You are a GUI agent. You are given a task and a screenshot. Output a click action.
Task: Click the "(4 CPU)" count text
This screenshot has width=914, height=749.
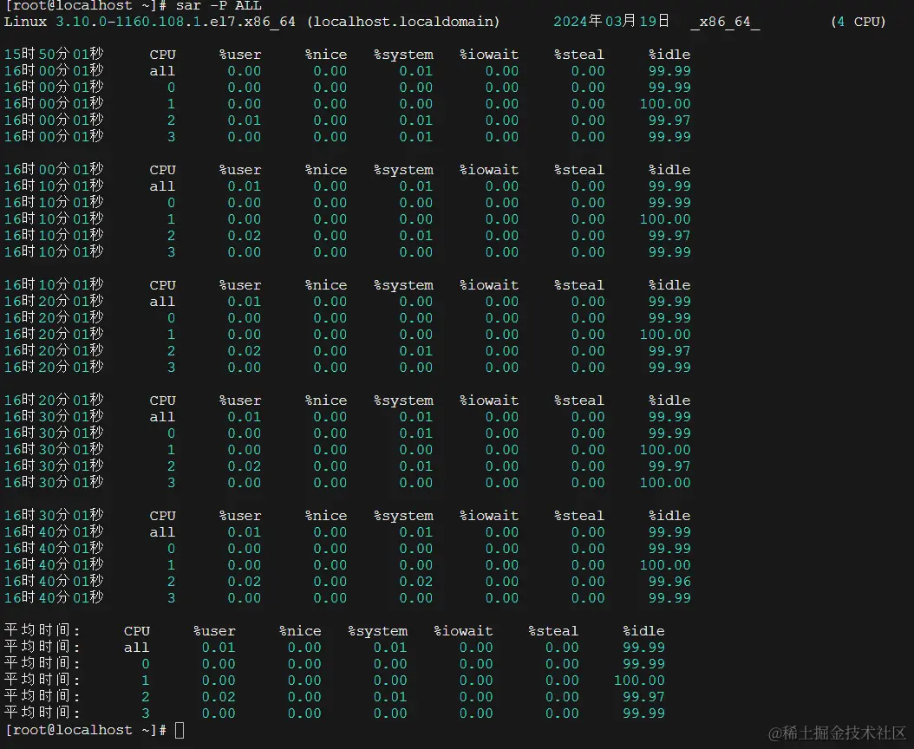tap(858, 22)
